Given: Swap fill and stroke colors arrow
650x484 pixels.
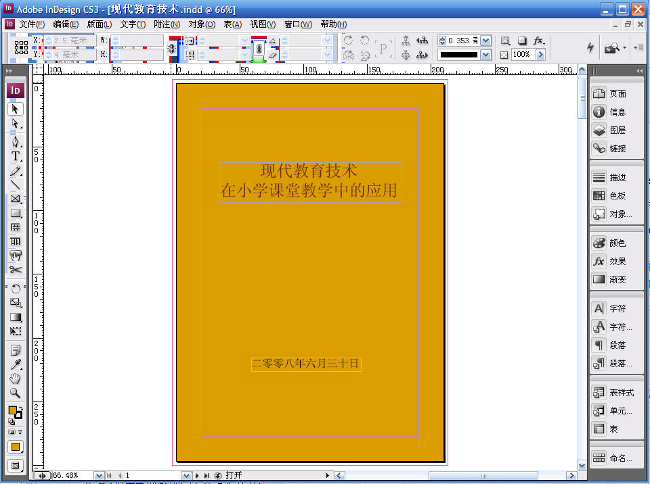Looking at the screenshot, I should 20,409.
